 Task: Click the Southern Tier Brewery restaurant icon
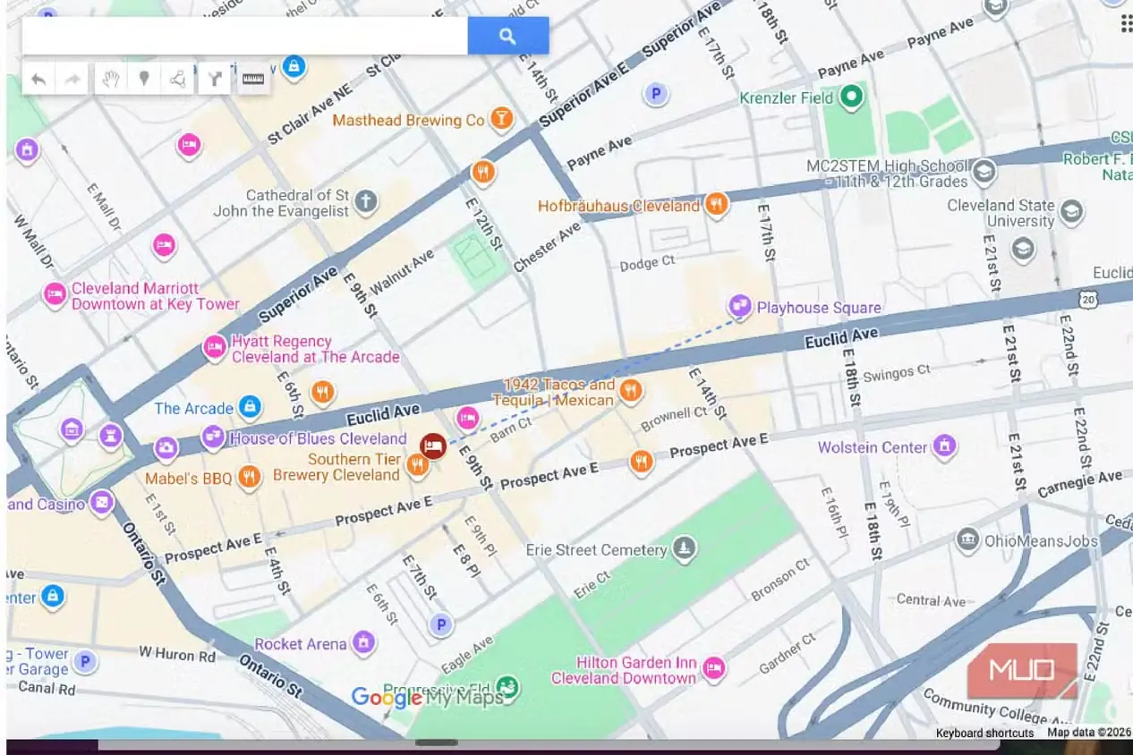click(417, 464)
